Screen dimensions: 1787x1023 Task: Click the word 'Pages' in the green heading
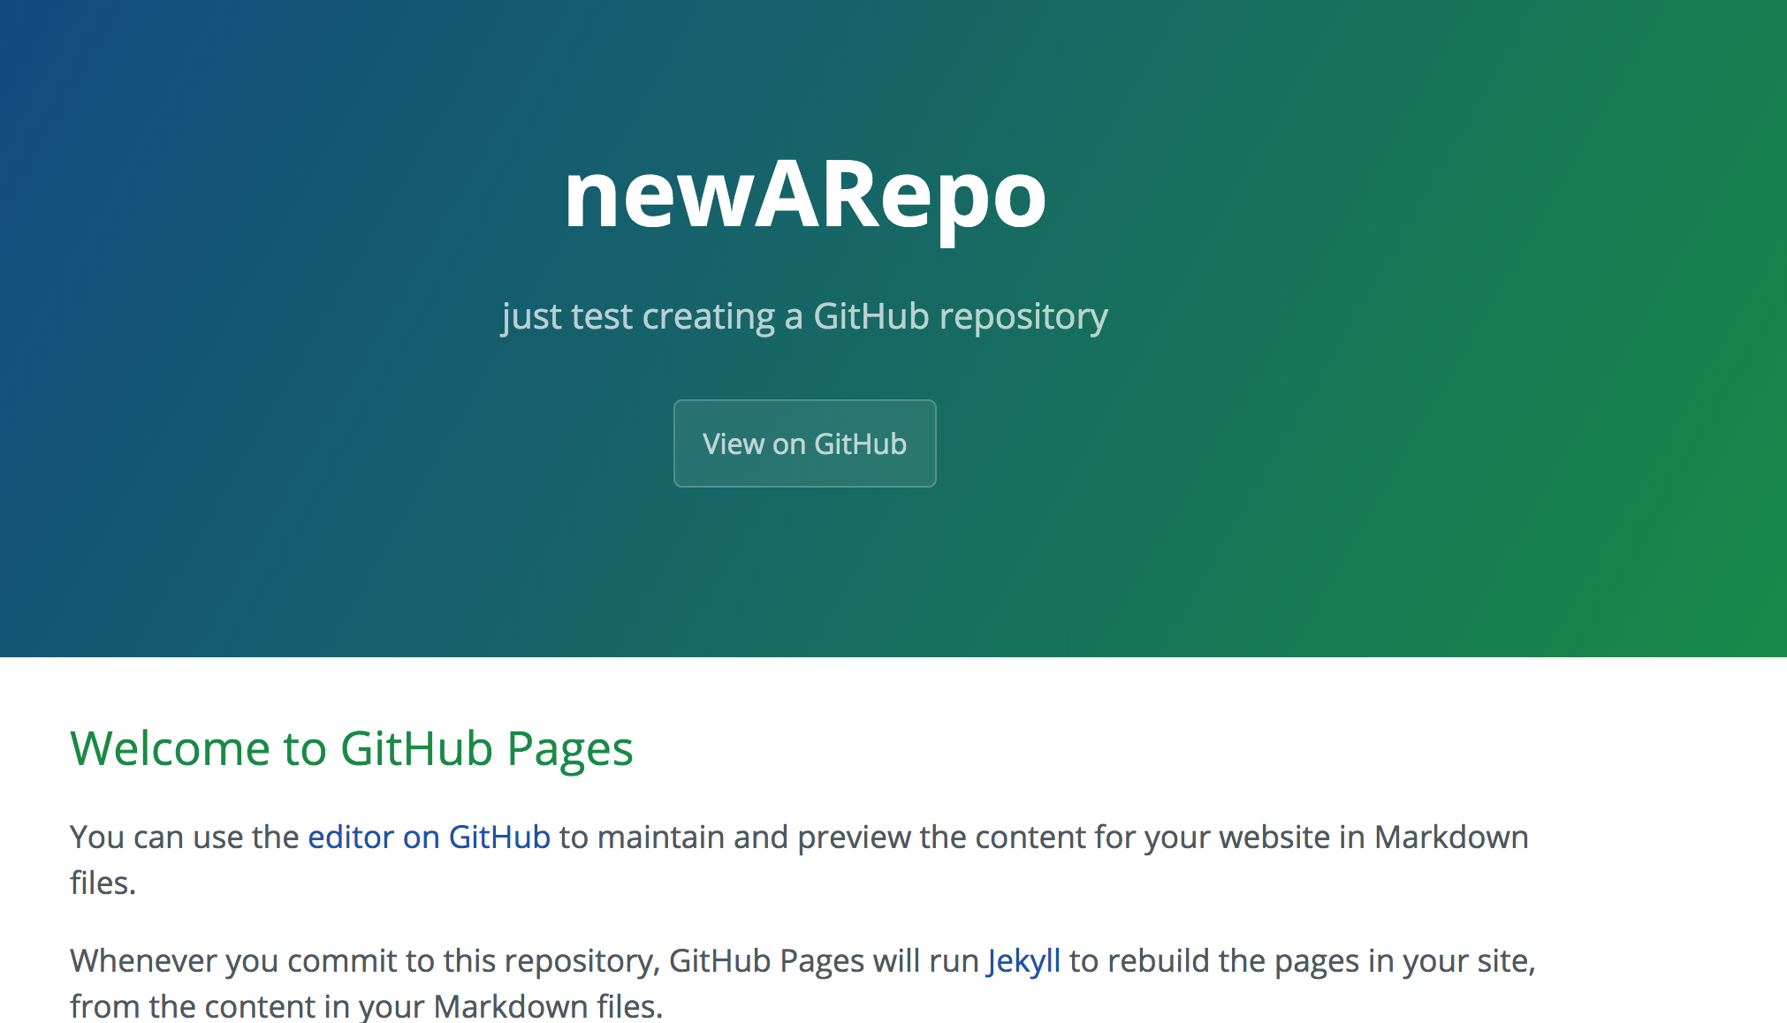569,748
